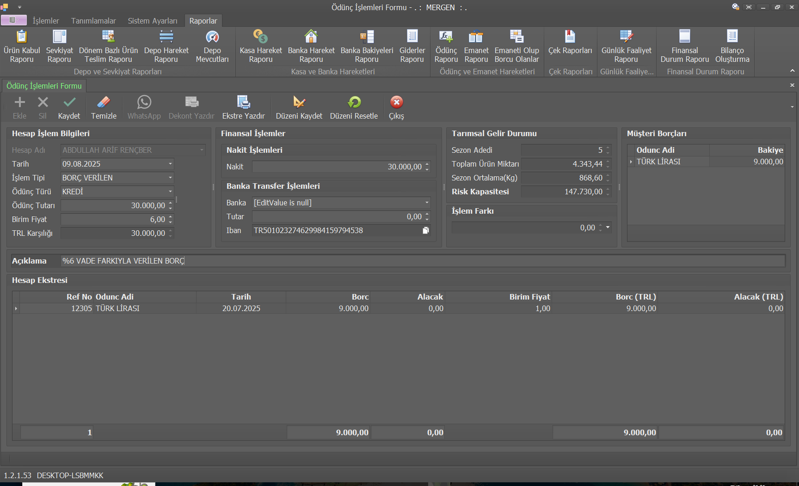Expand the İşlem Tipi dropdown
Screen dimensions: 799x486
[170, 178]
